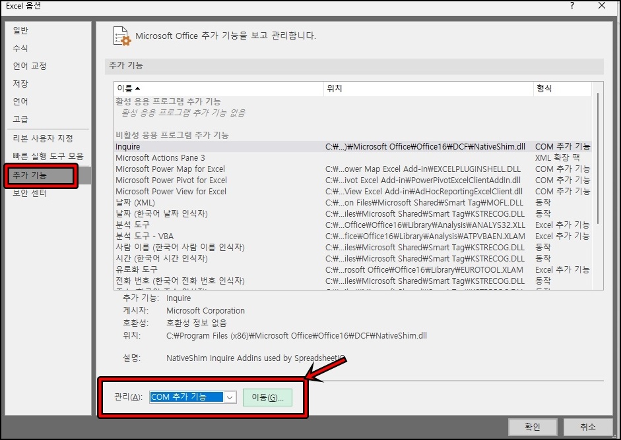The height and width of the screenshot is (440, 621).
Task: Select Microsoft Actions Pane 3 row
Action: (352, 157)
